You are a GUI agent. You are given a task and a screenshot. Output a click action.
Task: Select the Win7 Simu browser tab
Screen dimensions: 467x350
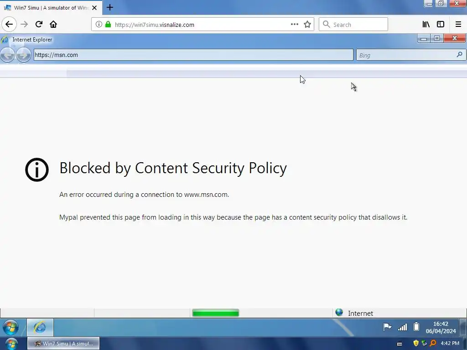pyautogui.click(x=51, y=8)
